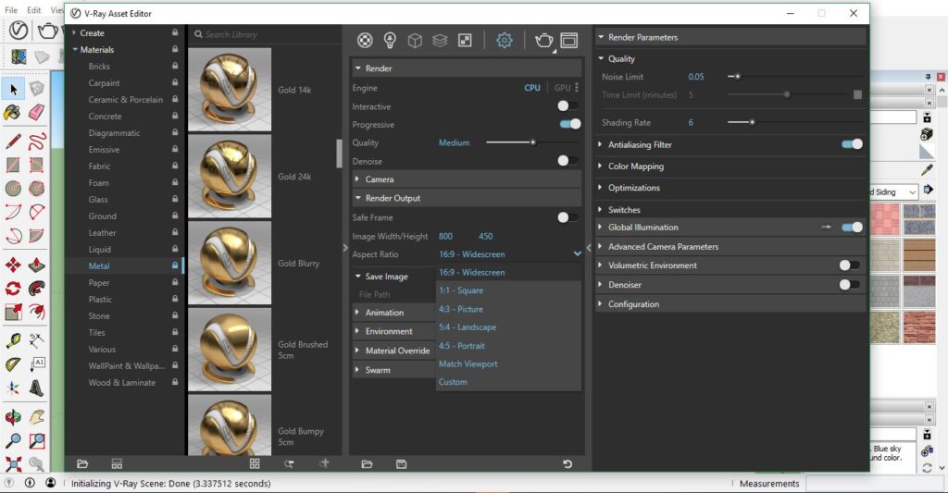
Task: Choose 4:5 - Portrait aspect ratio
Action: click(x=508, y=346)
